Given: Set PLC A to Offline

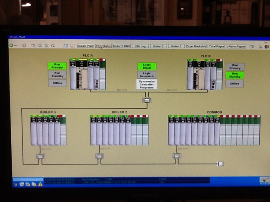Looking at the screenshot, I should [x=58, y=83].
